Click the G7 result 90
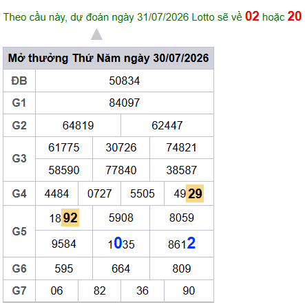 pyautogui.click(x=189, y=291)
